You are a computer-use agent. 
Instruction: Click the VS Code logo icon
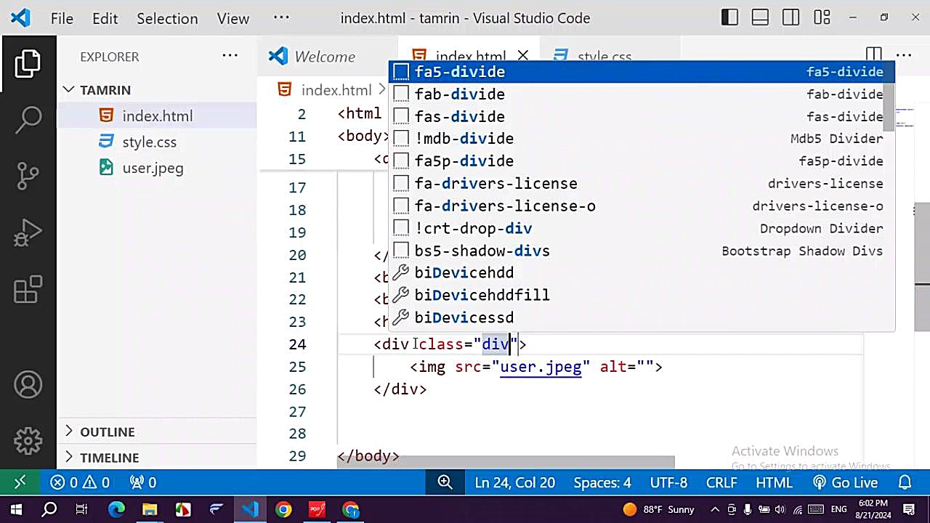click(x=20, y=17)
